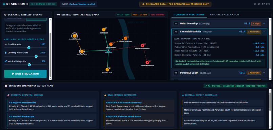Open the #1 Nagore Coastal Hamlet dispatch link
This screenshot has height=130, width=273.
[x=22, y=103]
